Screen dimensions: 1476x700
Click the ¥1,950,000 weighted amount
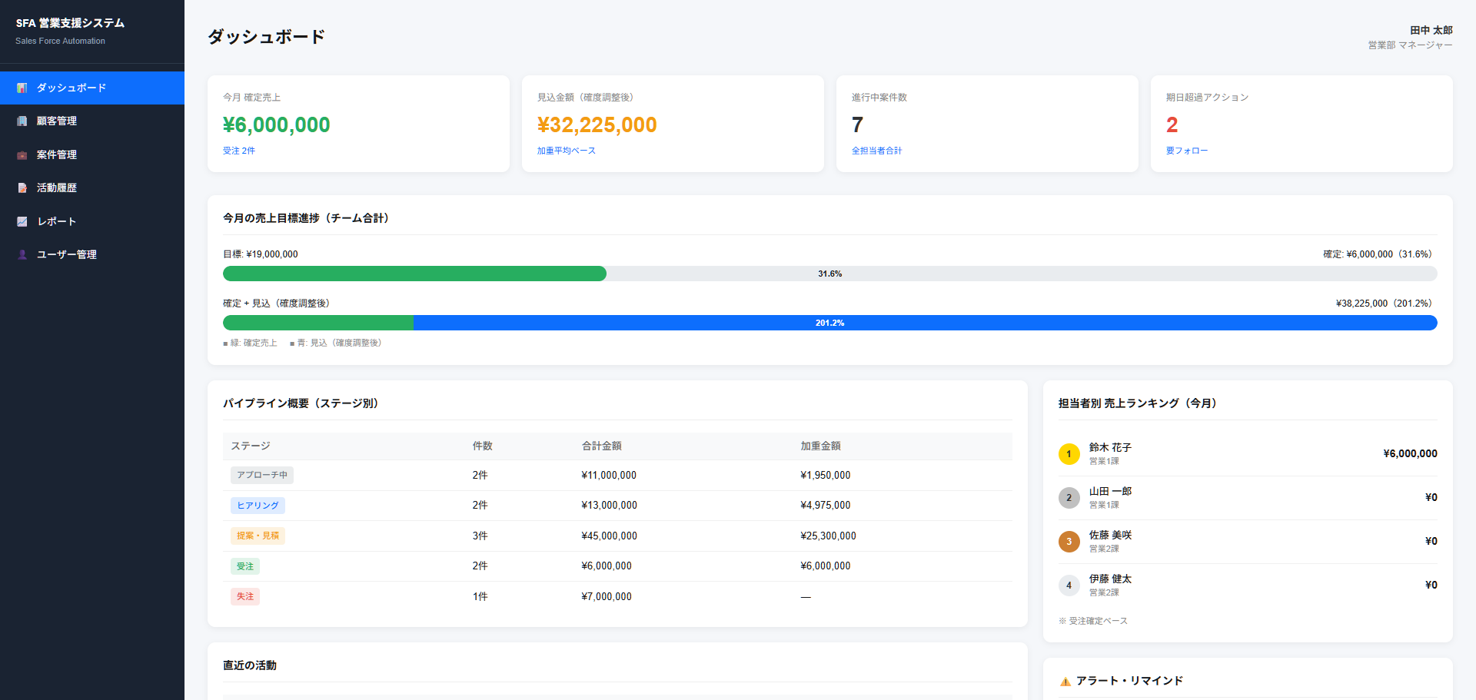pos(826,476)
